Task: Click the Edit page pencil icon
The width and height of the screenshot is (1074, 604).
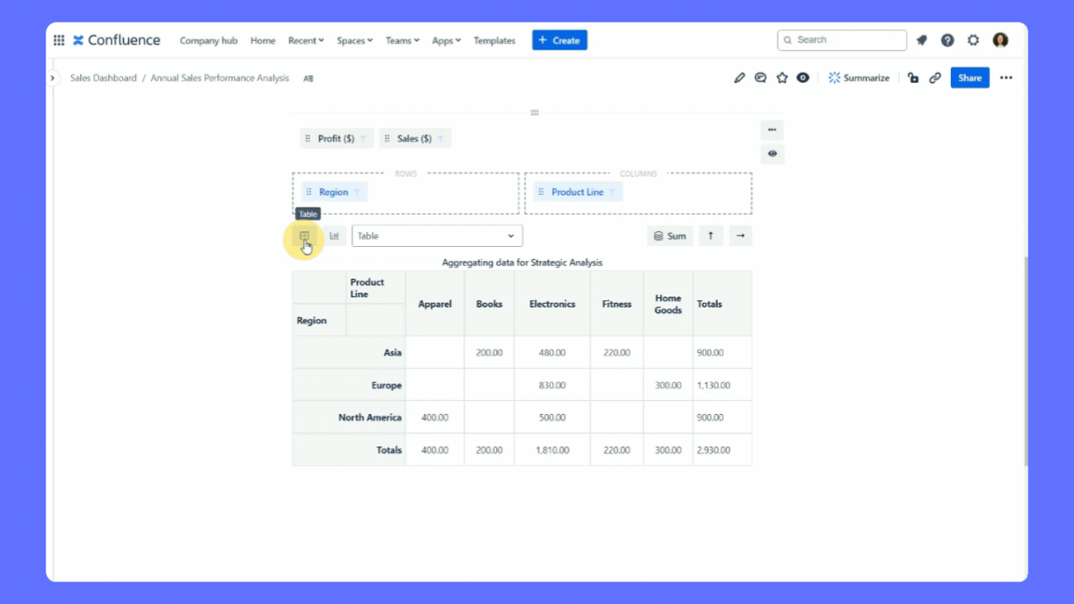Action: pyautogui.click(x=739, y=78)
